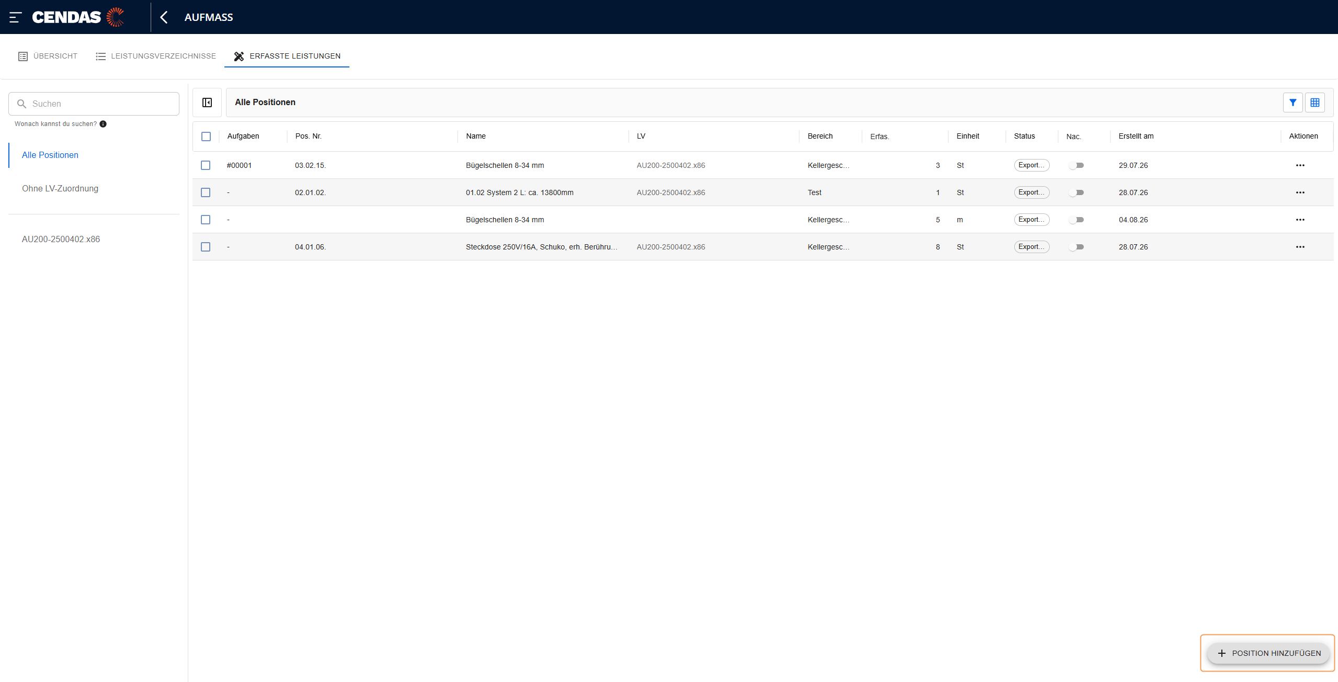Tick the checkbox for row 02.01.02.
The width and height of the screenshot is (1338, 682).
coord(206,192)
